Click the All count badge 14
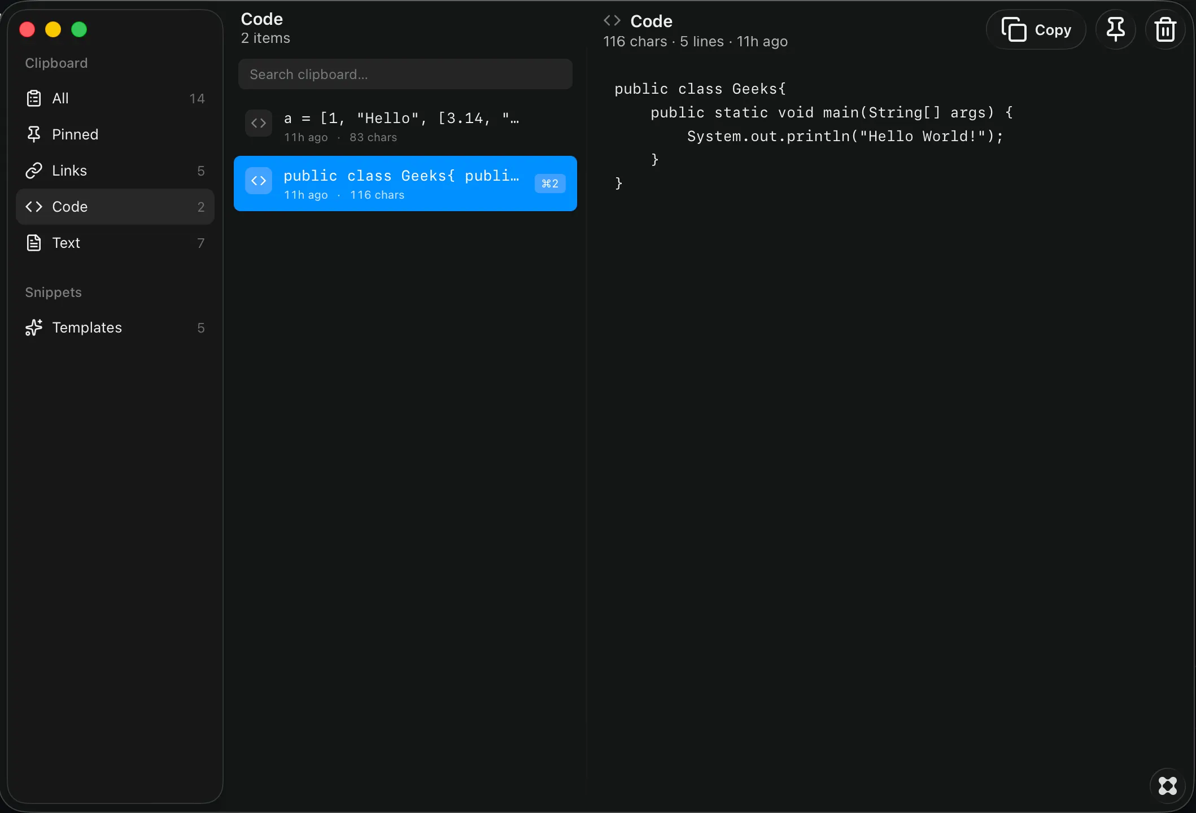Screen dimensions: 1196x813 197,99
